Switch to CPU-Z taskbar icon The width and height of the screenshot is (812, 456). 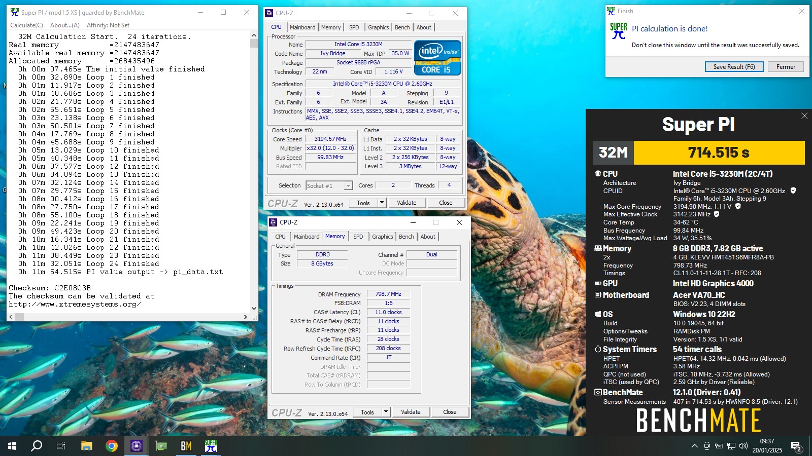tap(137, 446)
